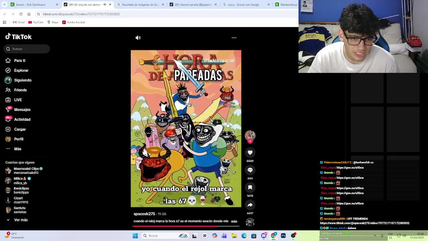Open Copilot from taskbar

[214, 236]
